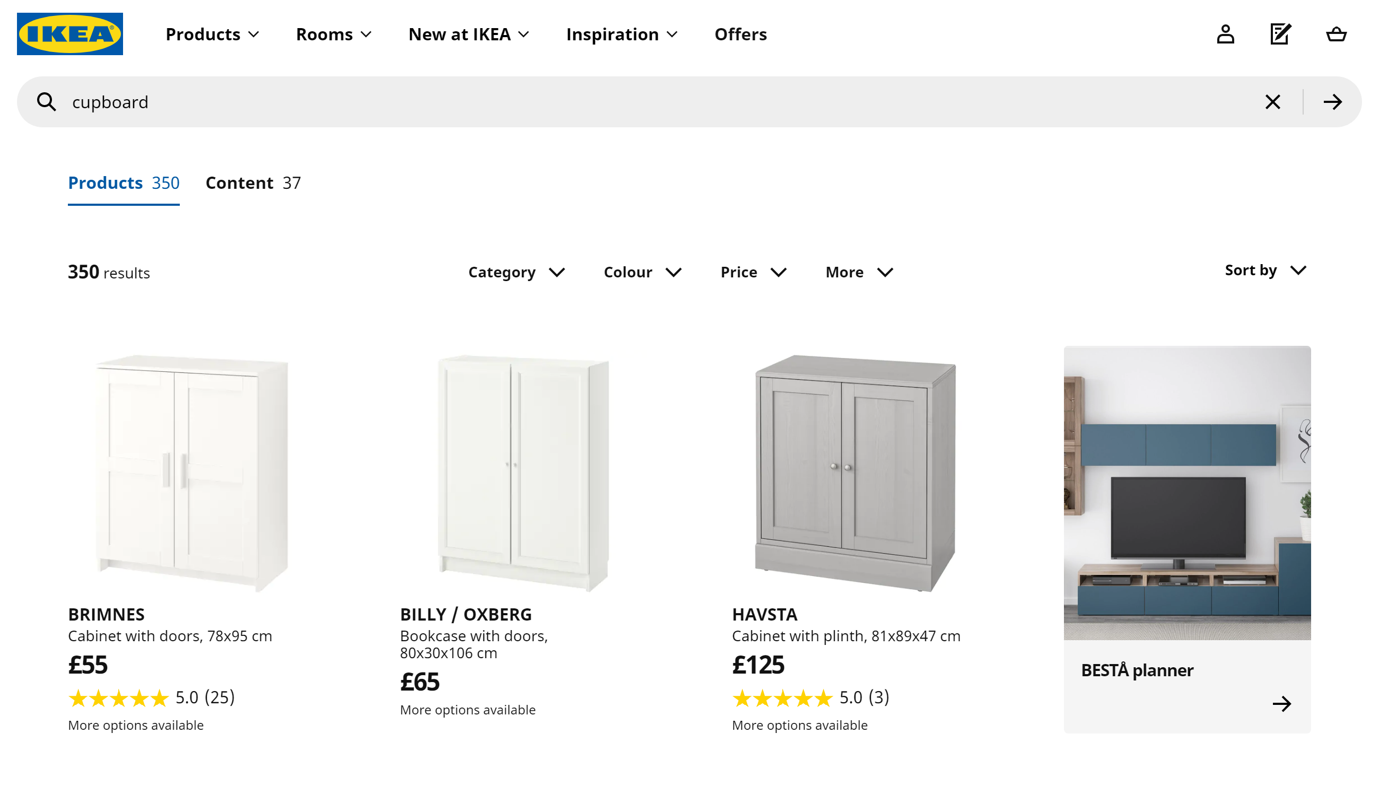Click the BESTÅ planner arrow icon
1379x803 pixels.
pyautogui.click(x=1281, y=704)
